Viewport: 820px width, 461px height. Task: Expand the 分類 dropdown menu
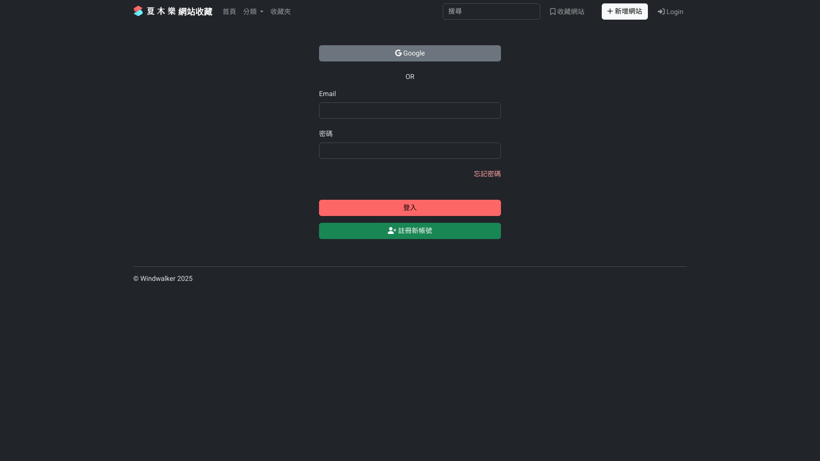pos(250,12)
